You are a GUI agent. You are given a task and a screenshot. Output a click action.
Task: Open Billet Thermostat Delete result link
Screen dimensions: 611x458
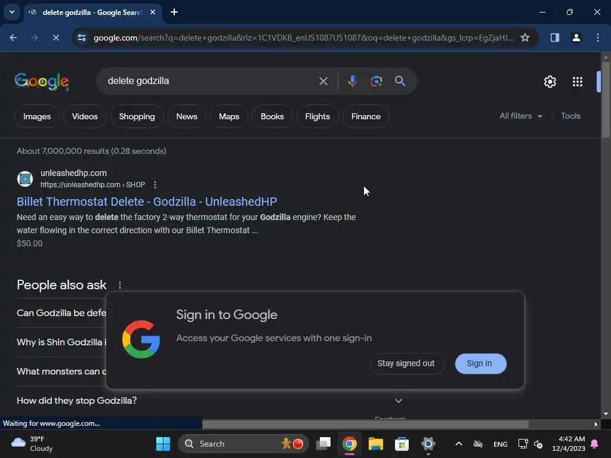pyautogui.click(x=147, y=202)
